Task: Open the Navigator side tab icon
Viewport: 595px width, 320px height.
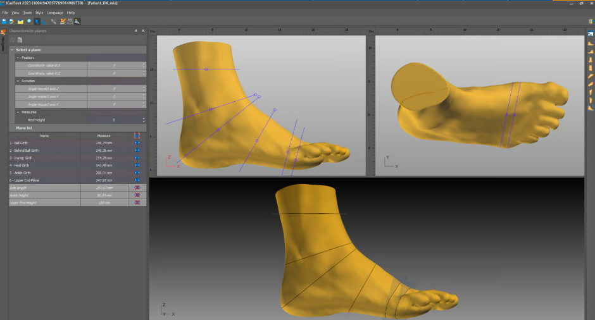Action: [x=3, y=32]
